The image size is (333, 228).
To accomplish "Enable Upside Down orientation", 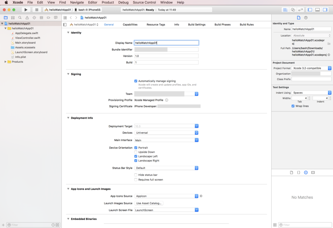I will click(x=136, y=152).
